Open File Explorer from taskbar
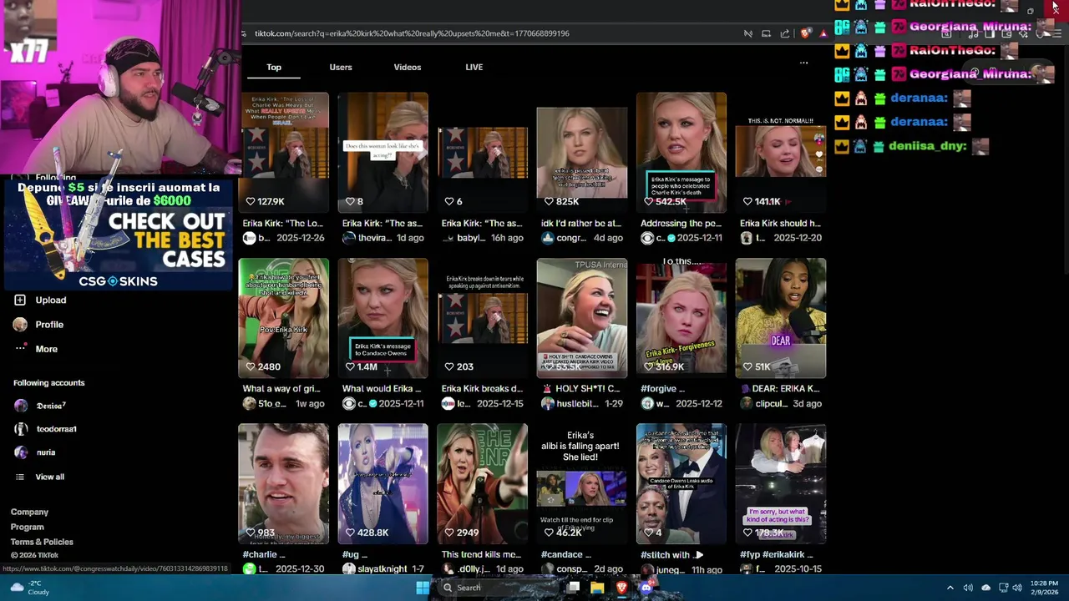The image size is (1069, 601). click(597, 588)
